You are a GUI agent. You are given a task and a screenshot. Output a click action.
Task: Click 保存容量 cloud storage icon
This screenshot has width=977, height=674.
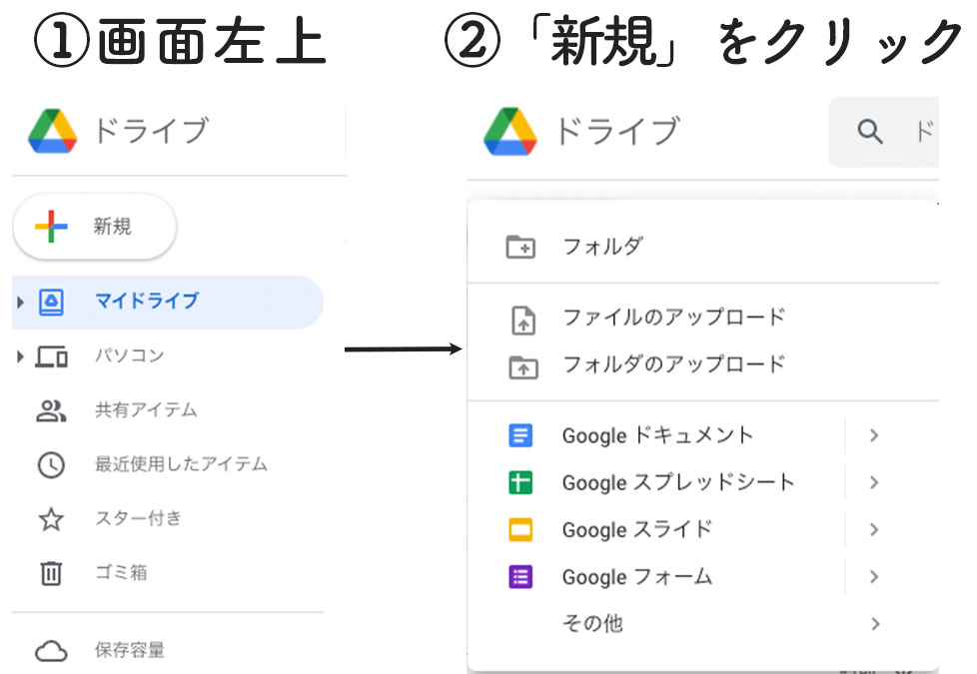tap(51, 651)
